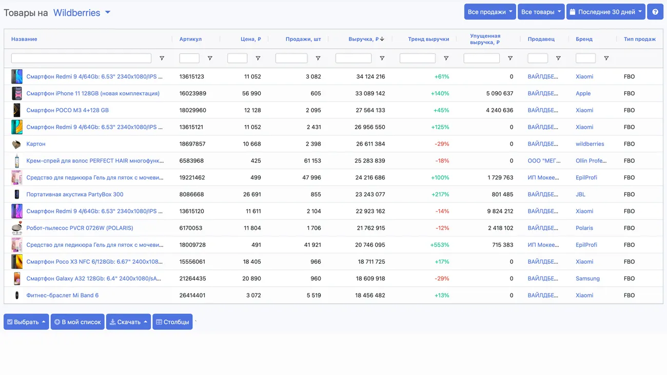The image size is (667, 375).
Task: Click the help question mark button
Action: click(x=655, y=12)
